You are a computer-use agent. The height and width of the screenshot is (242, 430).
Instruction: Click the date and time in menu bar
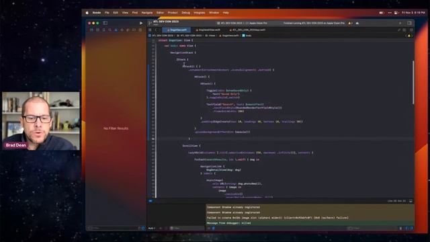pyautogui.click(x=413, y=13)
